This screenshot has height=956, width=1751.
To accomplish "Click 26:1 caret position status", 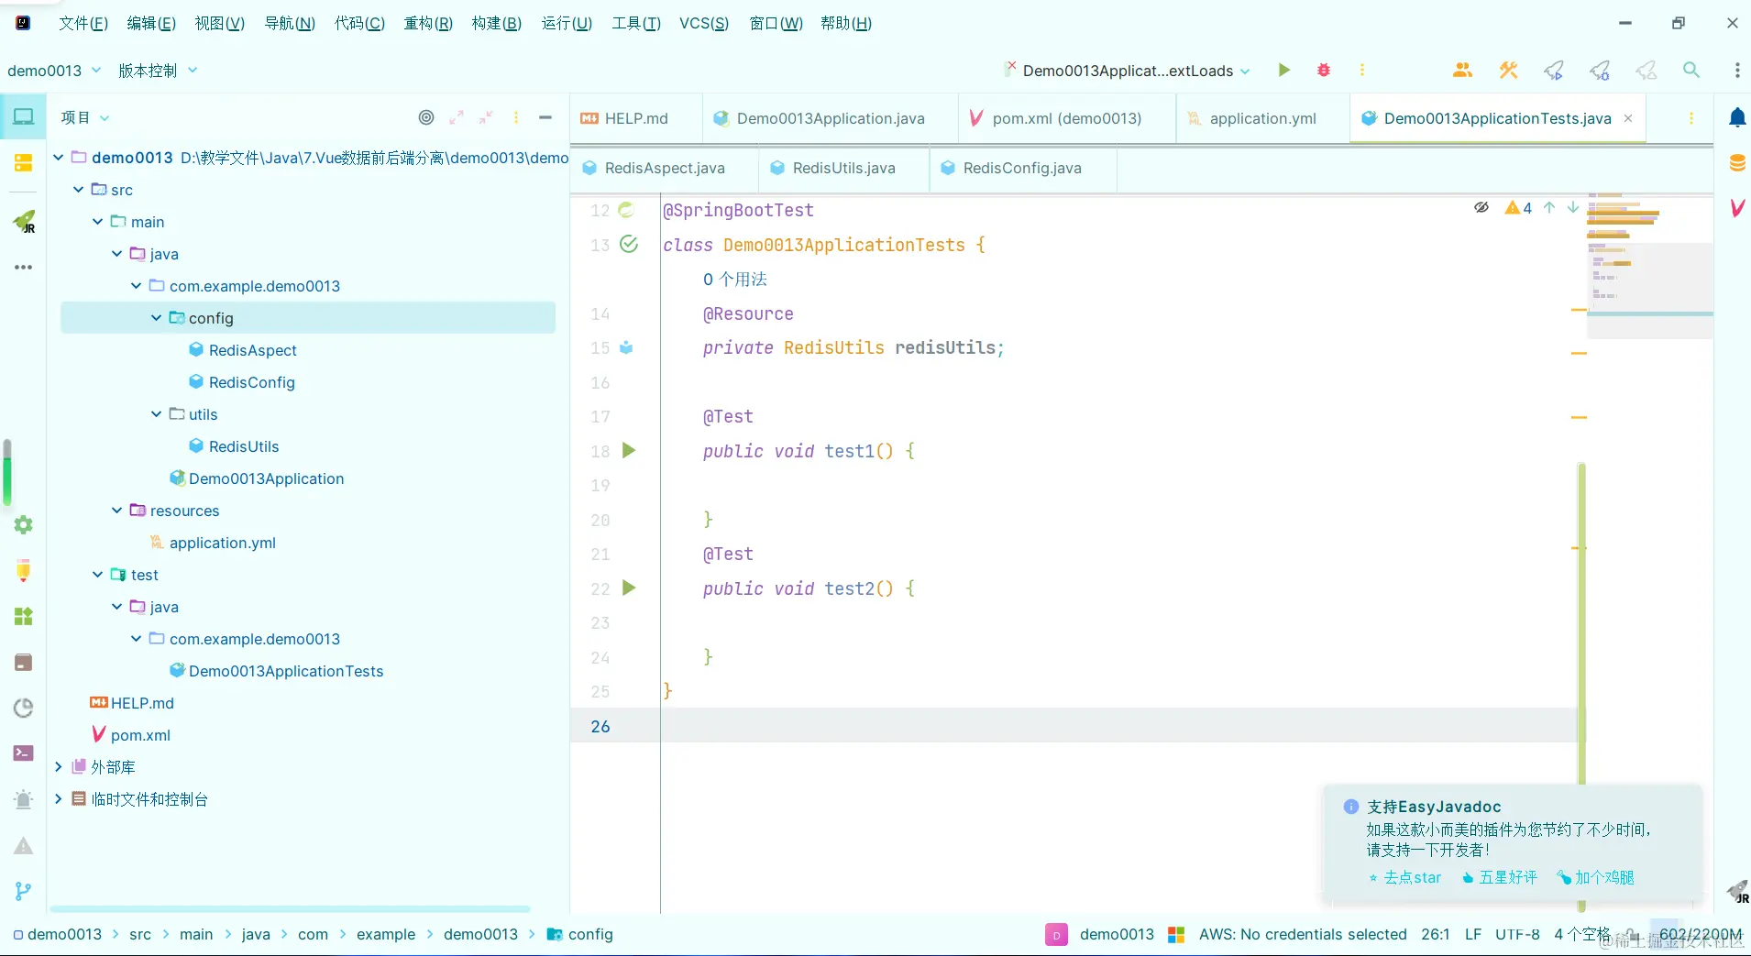I will (x=1436, y=934).
